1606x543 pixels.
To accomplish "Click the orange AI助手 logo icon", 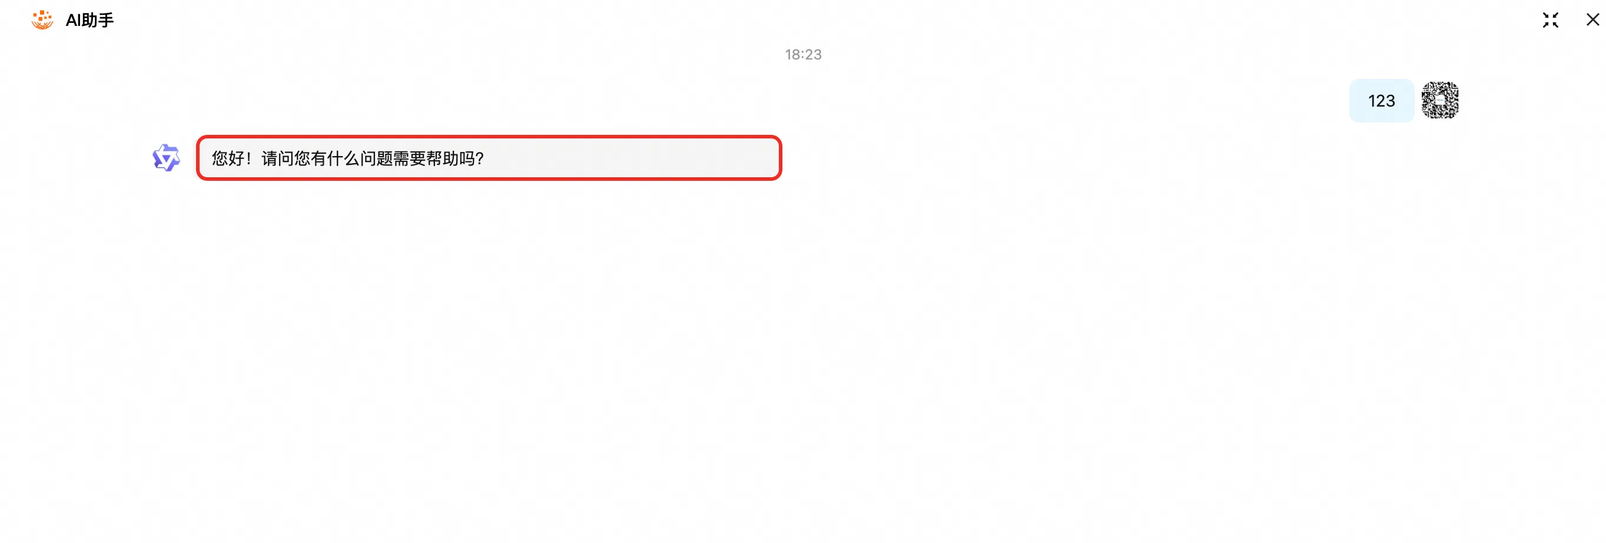I will click(42, 20).
